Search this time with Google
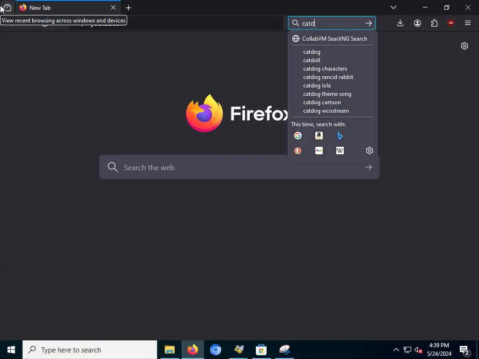Image resolution: width=479 pixels, height=359 pixels. pyautogui.click(x=298, y=136)
